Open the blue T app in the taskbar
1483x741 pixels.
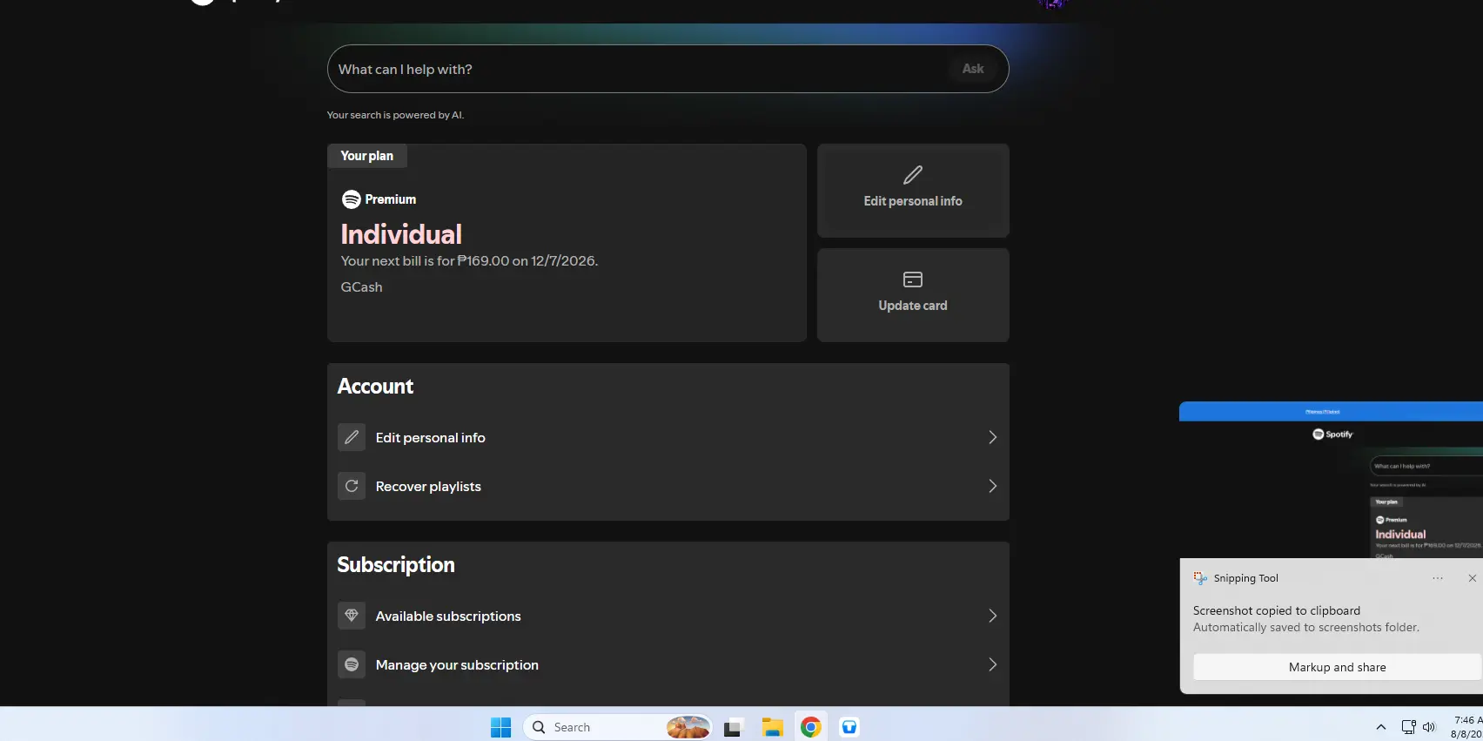point(849,727)
